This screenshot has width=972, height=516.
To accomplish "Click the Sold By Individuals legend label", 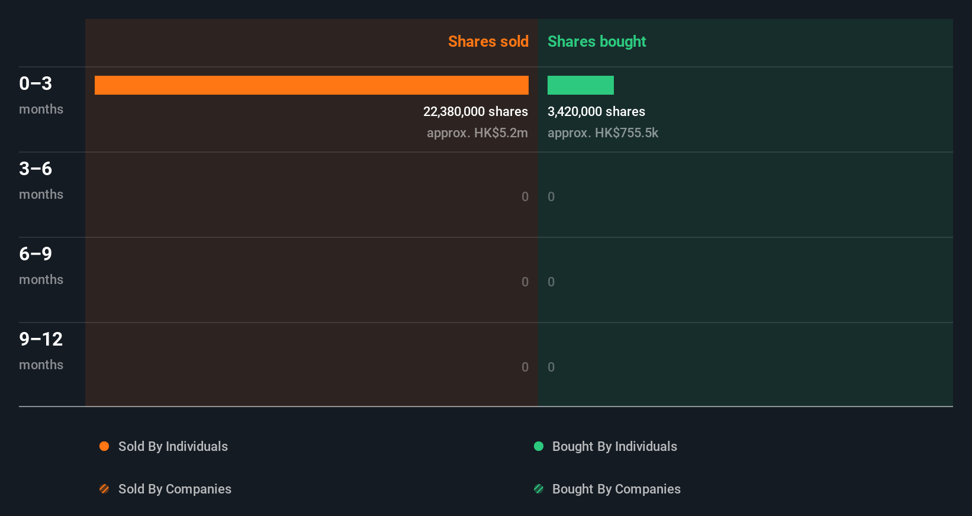I will [173, 446].
